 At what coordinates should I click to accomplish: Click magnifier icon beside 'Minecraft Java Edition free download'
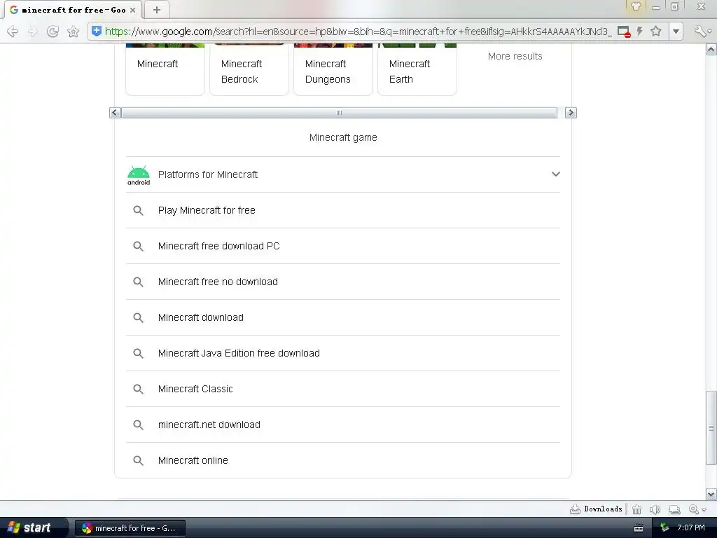click(x=138, y=353)
